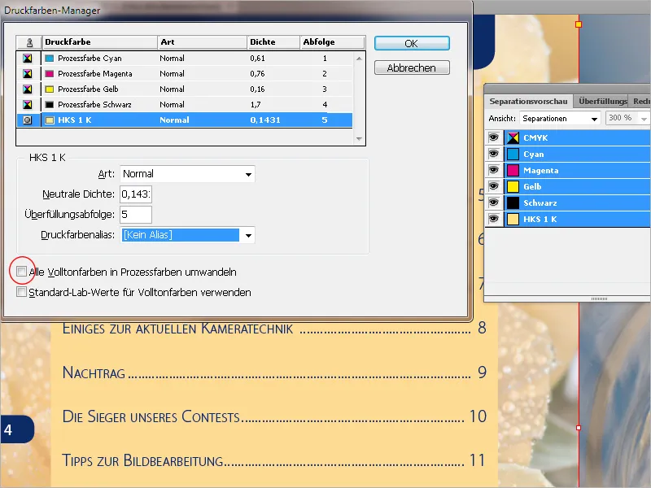This screenshot has width=651, height=488.
Task: Select Schwarz entry in Separationsvorschau
Action: (x=568, y=203)
